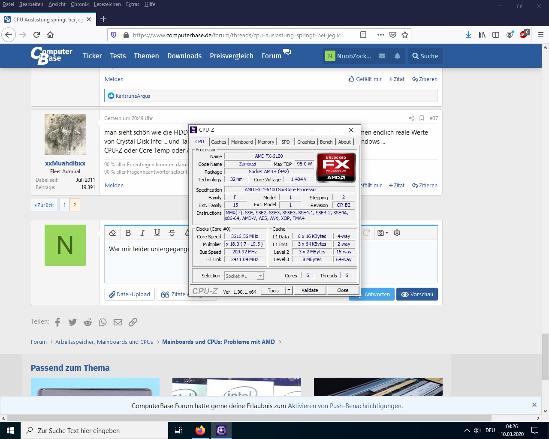Dismiss push notification banner

click(x=534, y=405)
